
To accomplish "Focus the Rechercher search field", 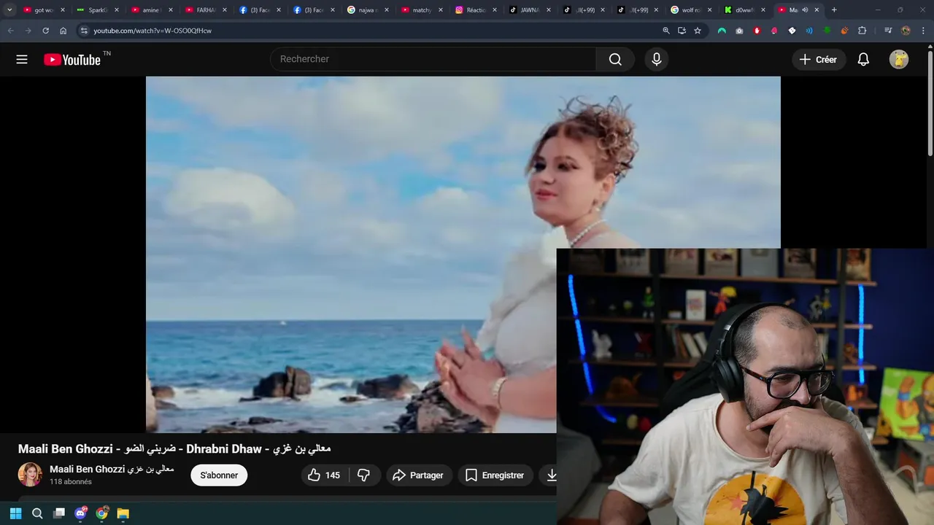I will 433,59.
